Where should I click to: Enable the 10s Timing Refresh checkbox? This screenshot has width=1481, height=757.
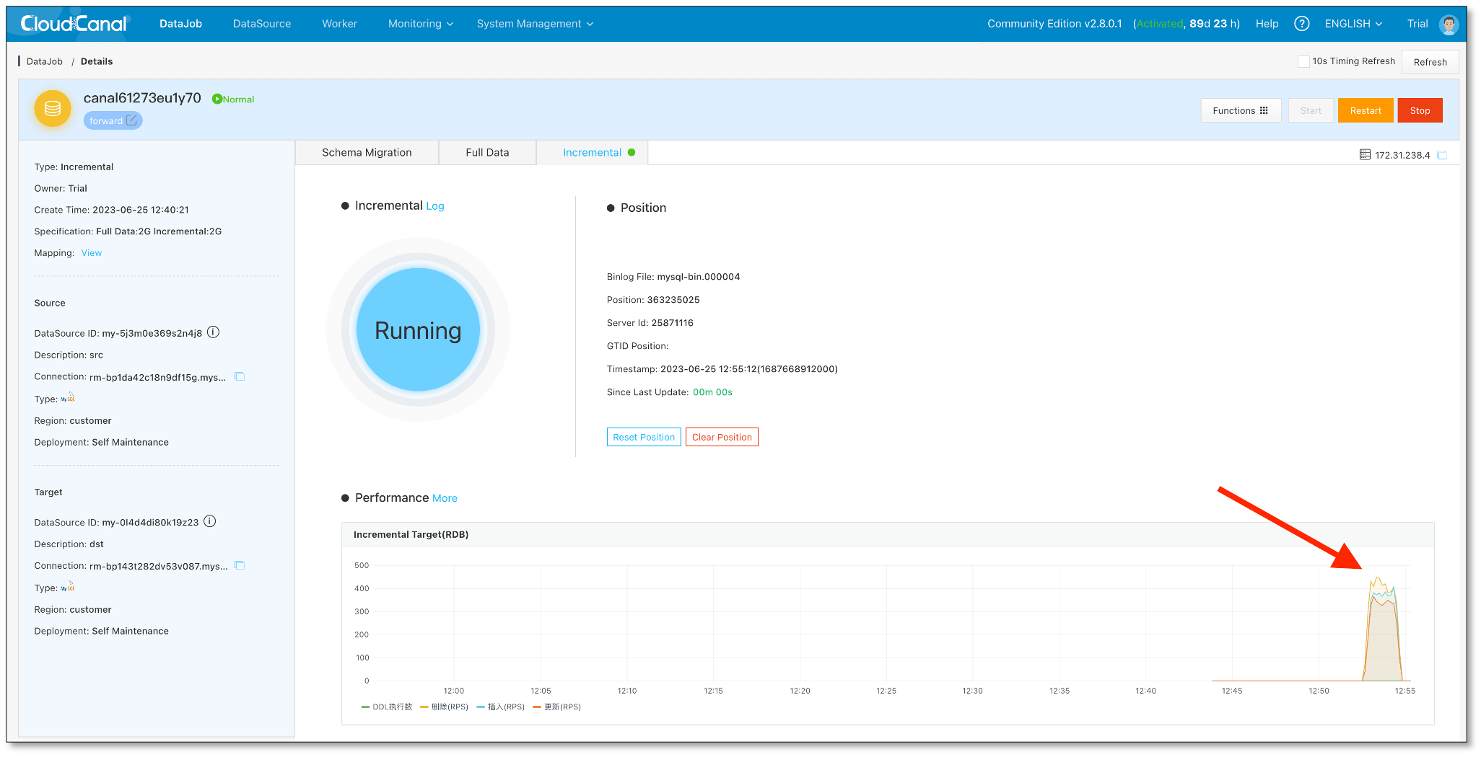pyautogui.click(x=1303, y=61)
